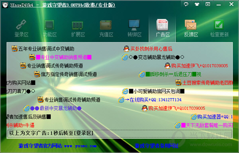Open ad 五年专业销售调试中变辅助

[46, 49]
